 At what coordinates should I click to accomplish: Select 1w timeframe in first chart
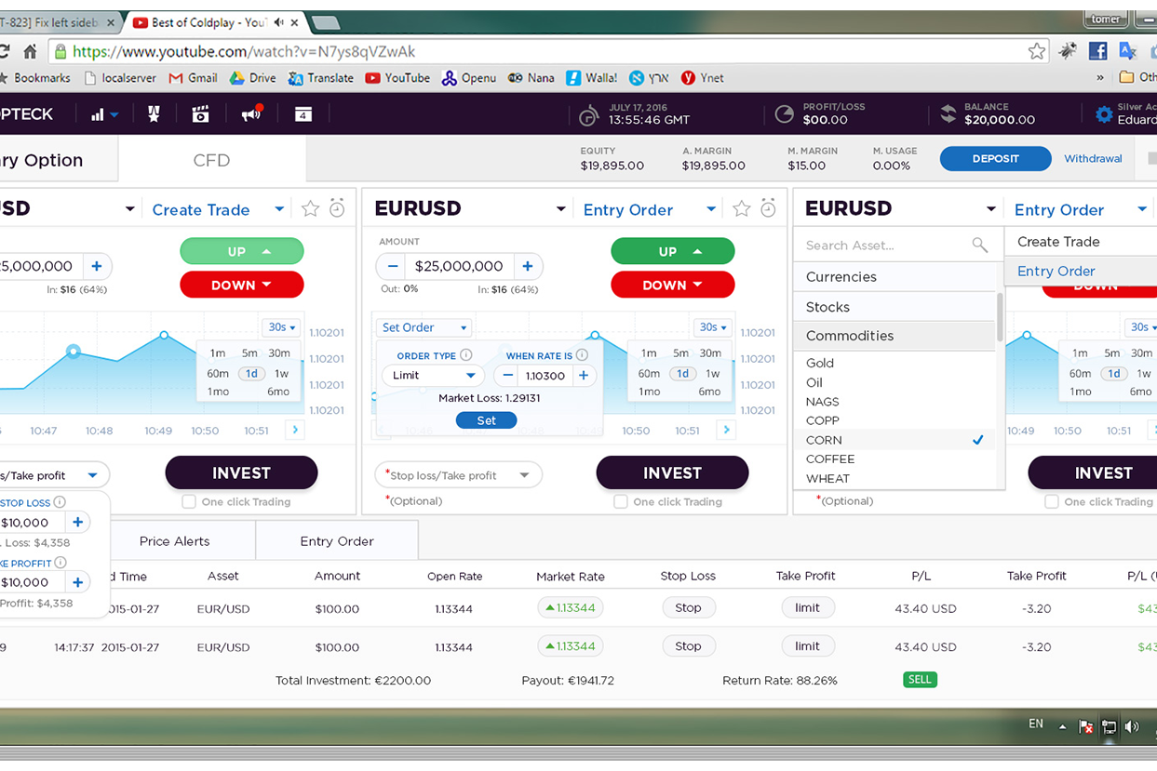281,373
